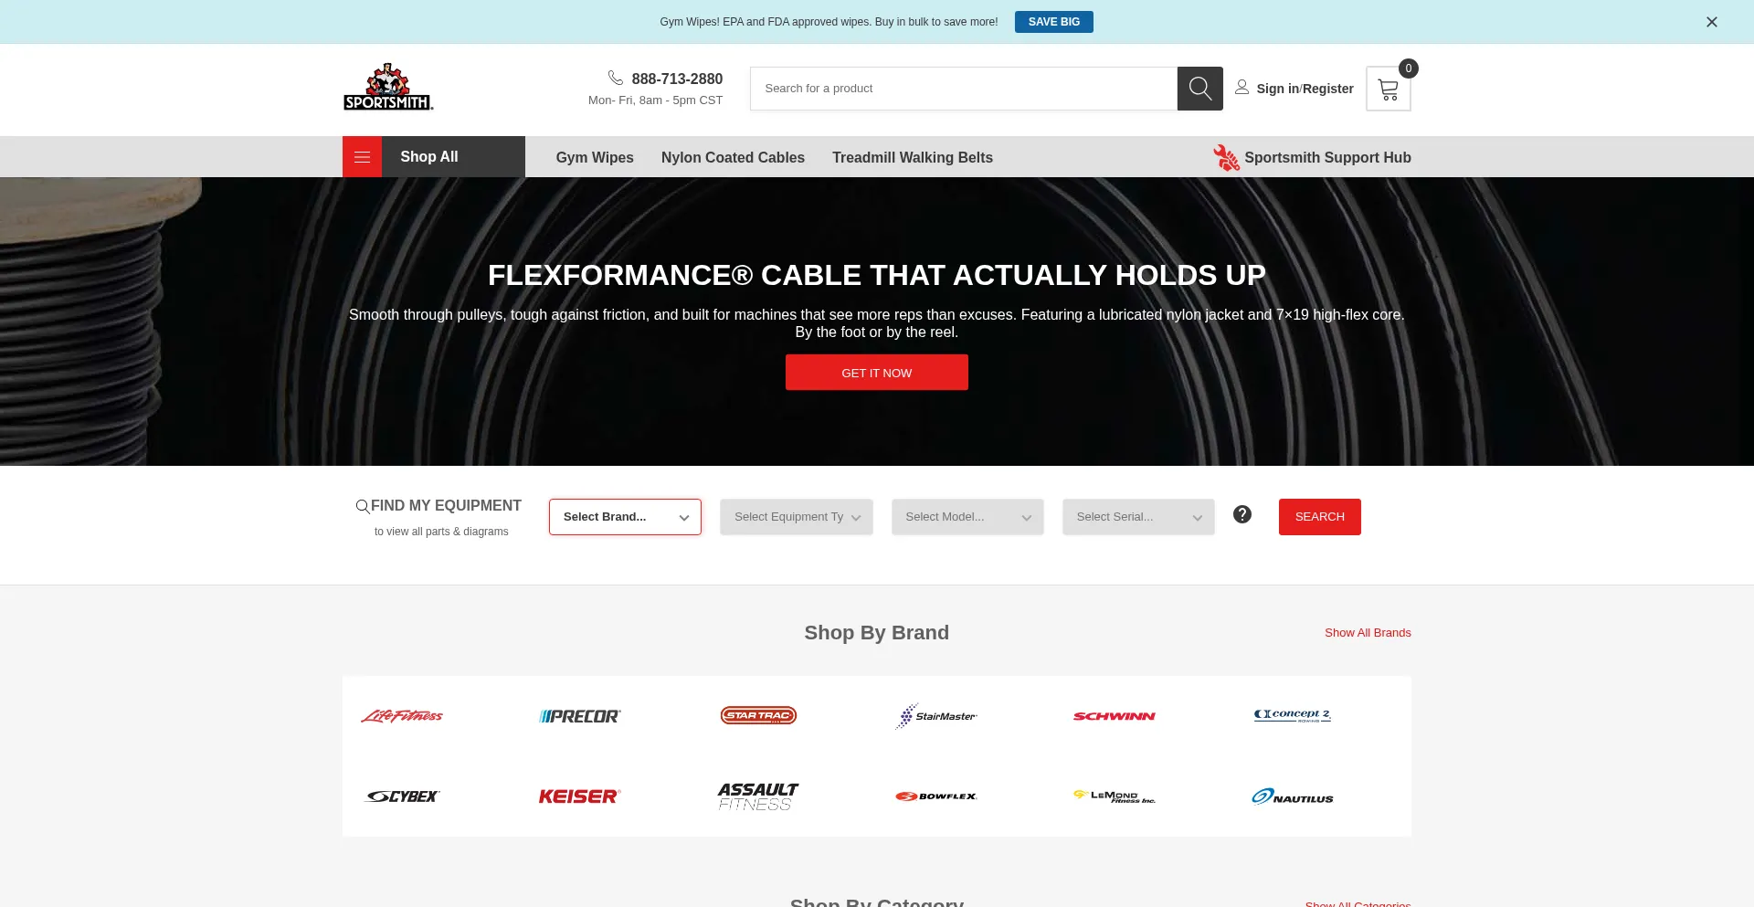Click the user account icon

tap(1242, 88)
